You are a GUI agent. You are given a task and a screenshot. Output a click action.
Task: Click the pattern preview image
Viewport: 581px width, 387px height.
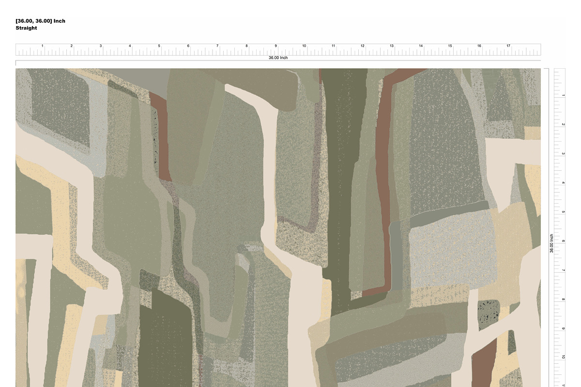point(278,227)
